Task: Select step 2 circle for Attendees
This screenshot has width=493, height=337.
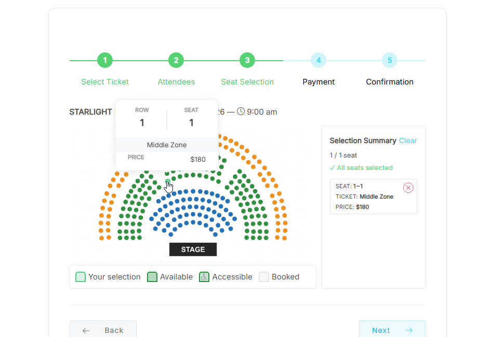Action: click(176, 60)
